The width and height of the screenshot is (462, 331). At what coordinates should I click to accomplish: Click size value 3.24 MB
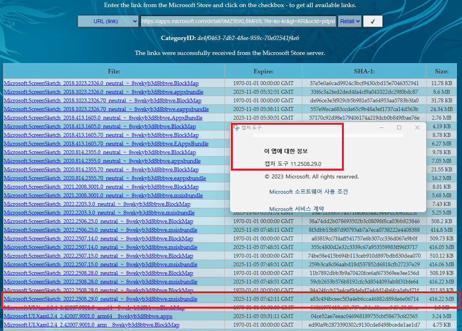442,316
